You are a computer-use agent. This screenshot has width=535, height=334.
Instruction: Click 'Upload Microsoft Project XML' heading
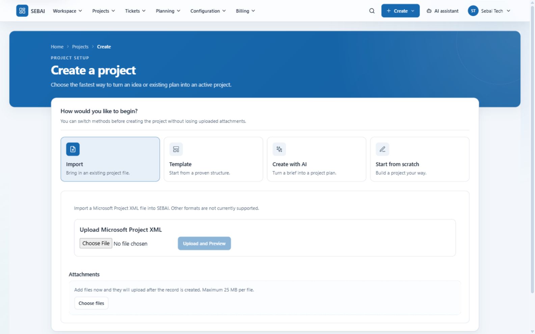pyautogui.click(x=121, y=230)
